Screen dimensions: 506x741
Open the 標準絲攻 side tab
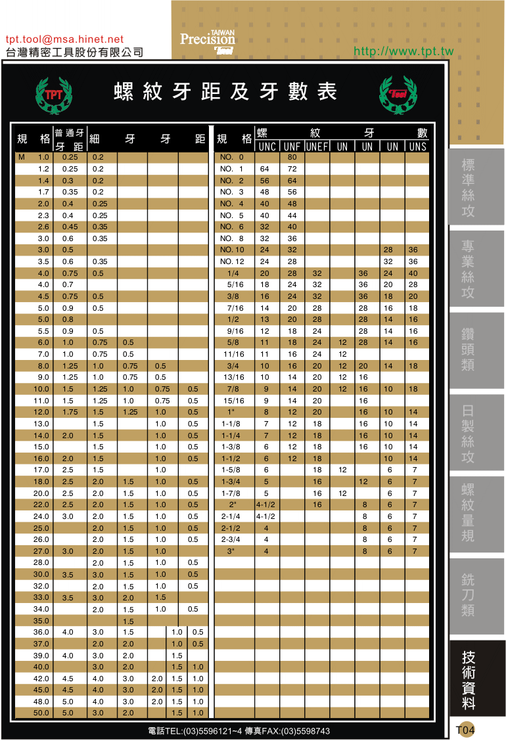pos(476,187)
